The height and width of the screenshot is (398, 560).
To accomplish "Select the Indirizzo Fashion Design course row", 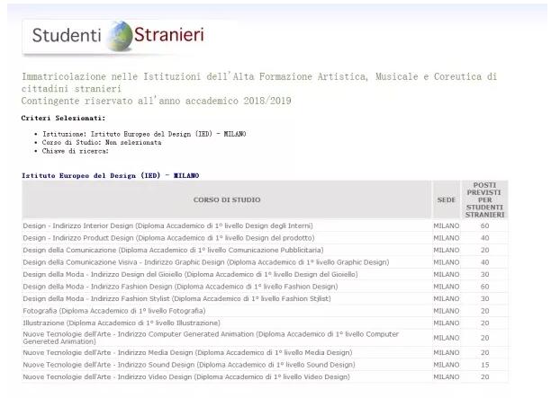I will click(x=265, y=287).
